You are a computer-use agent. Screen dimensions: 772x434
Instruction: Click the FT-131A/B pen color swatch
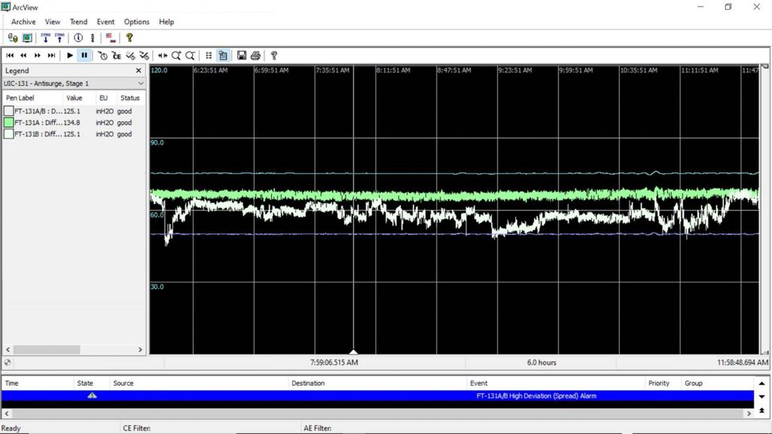[8, 112]
